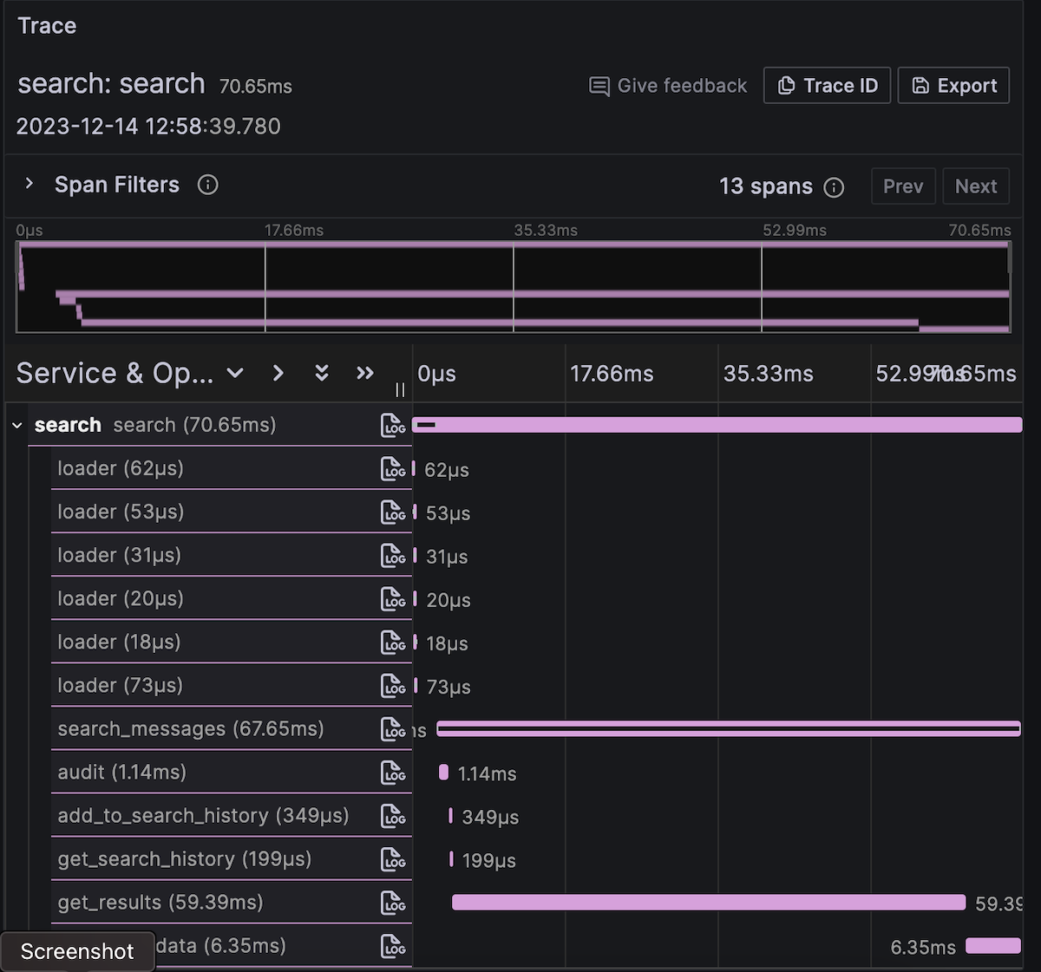Click the Trace ID button

[x=827, y=86]
